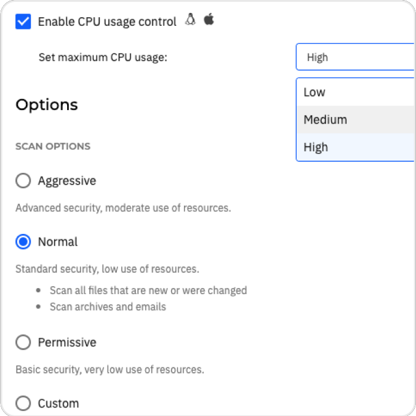Screen dimensions: 416x416
Task: Click the Set maximum CPU usage label
Action: click(103, 57)
